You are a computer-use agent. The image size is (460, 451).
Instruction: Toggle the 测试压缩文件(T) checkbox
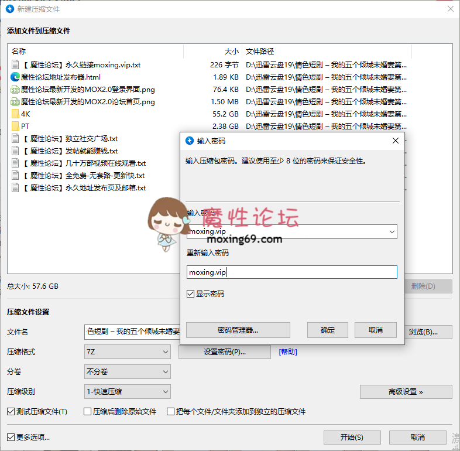coord(11,412)
